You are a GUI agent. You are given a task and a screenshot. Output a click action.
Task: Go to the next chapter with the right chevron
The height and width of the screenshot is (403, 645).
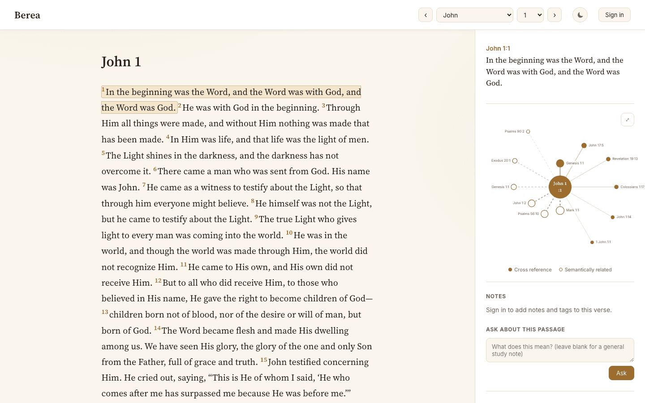coord(555,15)
